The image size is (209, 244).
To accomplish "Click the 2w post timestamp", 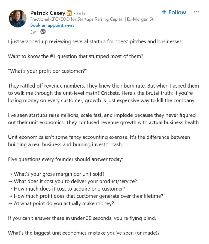I will pos(33,32).
